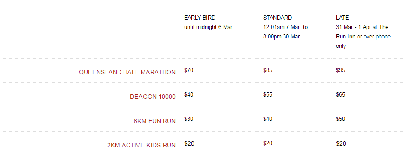The height and width of the screenshot is (161, 403).
Task: Select the $30 fun run early bird price
Action: [189, 119]
